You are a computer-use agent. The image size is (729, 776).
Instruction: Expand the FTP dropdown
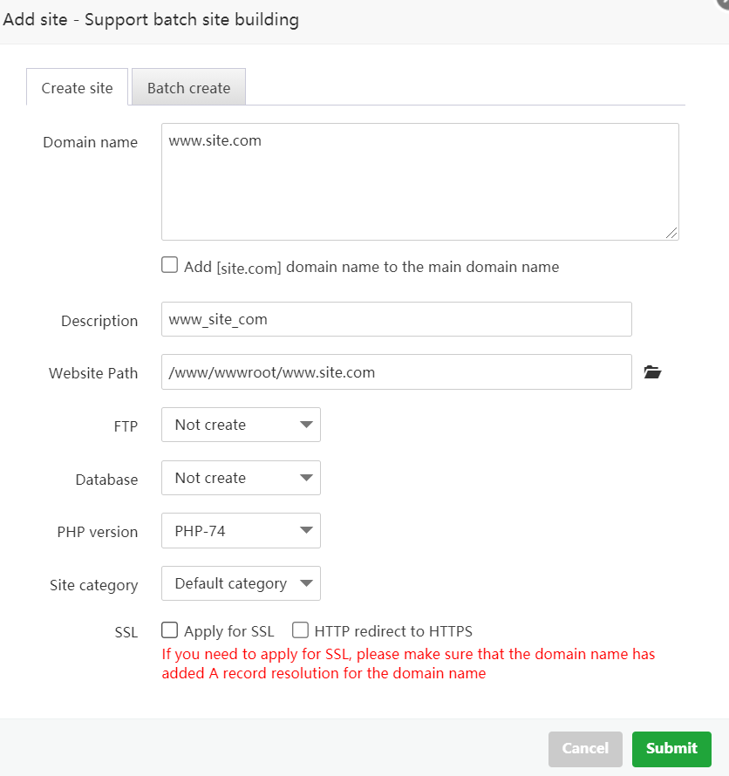click(241, 425)
